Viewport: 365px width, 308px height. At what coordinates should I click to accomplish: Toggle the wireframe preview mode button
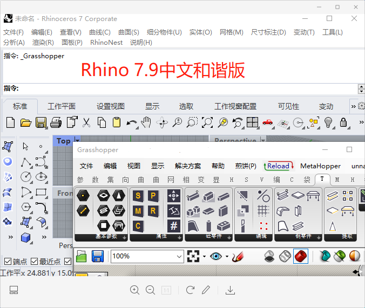point(285,256)
